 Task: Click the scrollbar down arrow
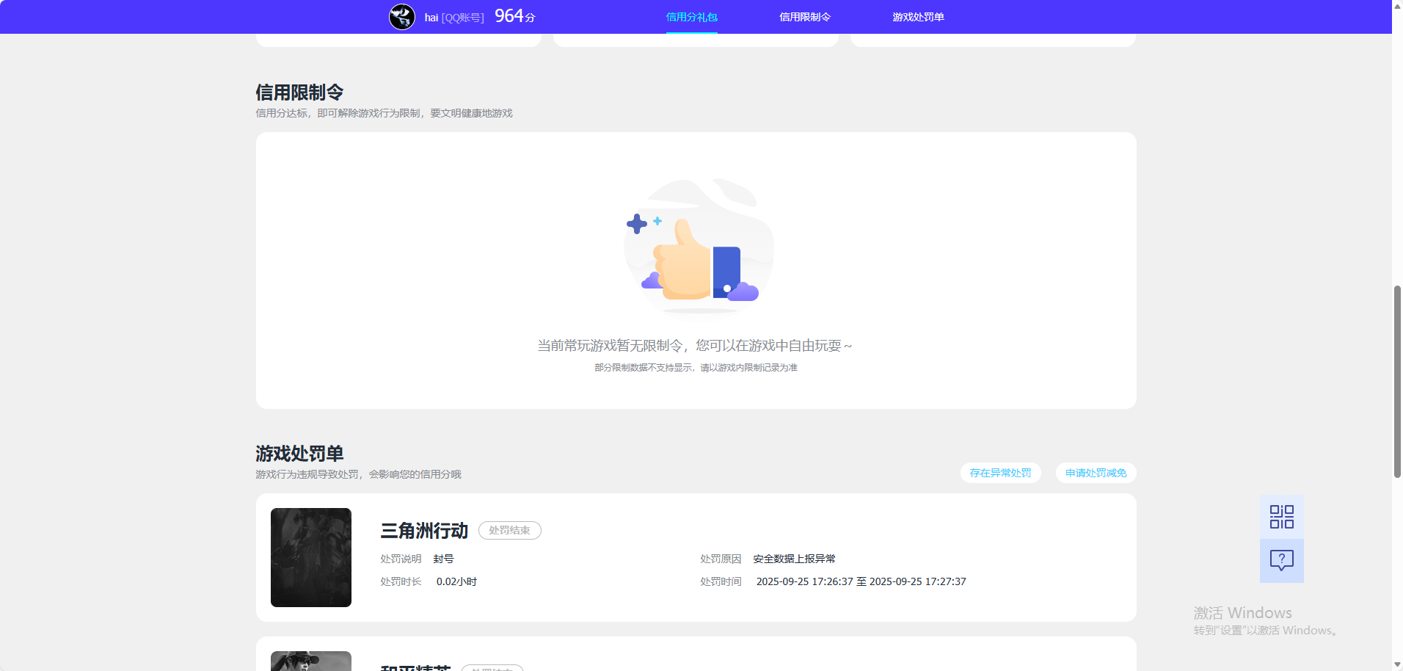(1396, 664)
